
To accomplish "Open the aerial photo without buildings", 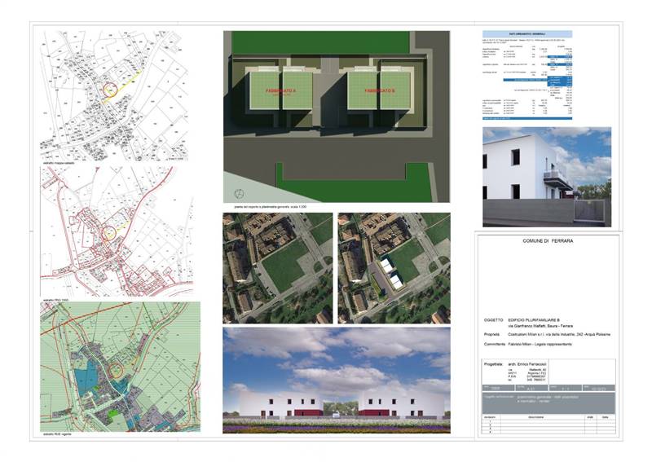I will [x=278, y=268].
